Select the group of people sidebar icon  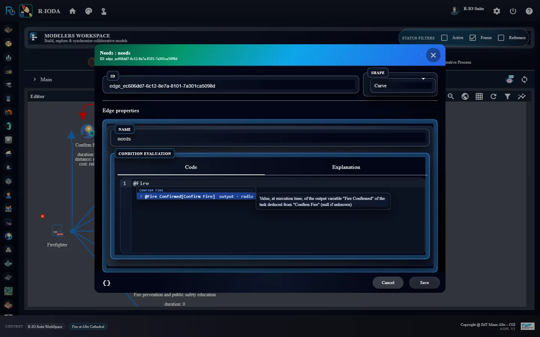click(x=8, y=209)
